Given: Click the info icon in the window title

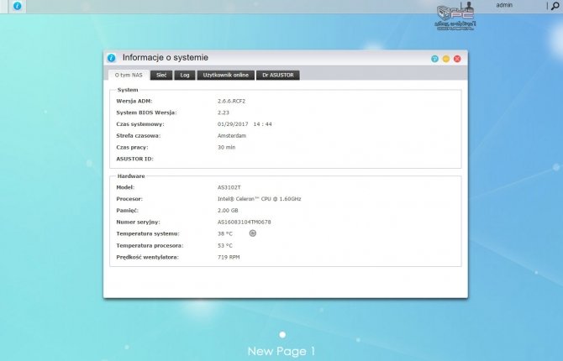Looking at the screenshot, I should 111,58.
